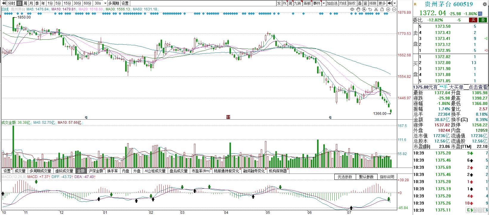This screenshot has width=489, height=215.
Task: Click the 发 toolbar button
Action: point(279,3)
